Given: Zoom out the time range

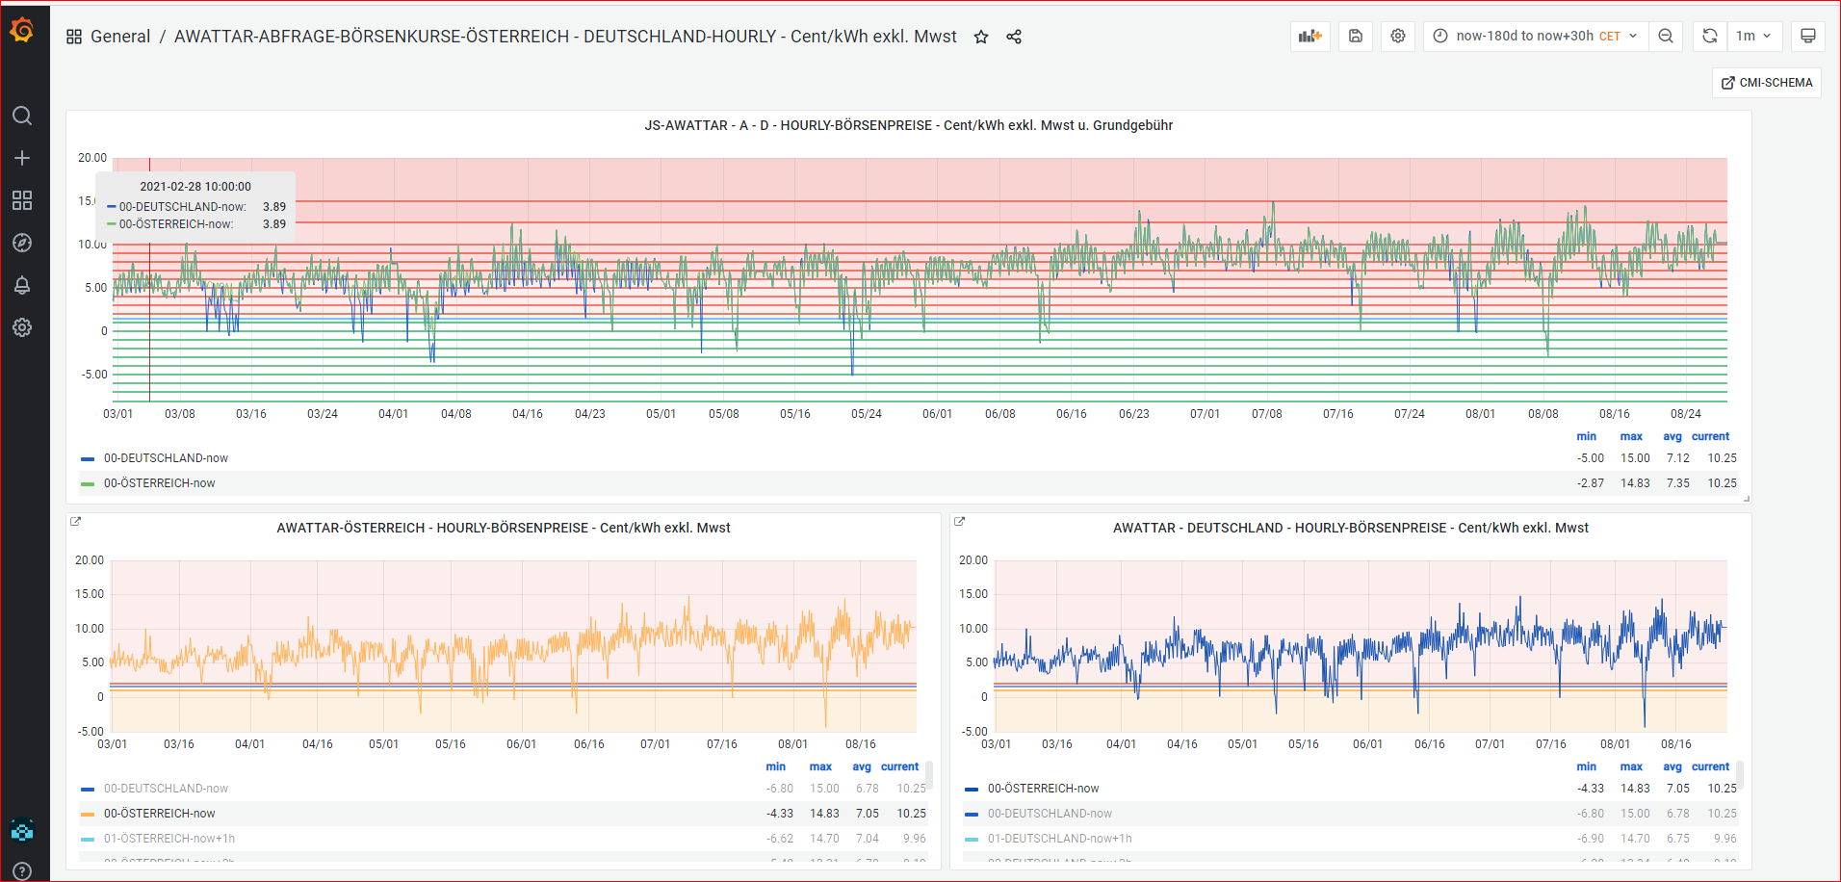Looking at the screenshot, I should [x=1666, y=36].
